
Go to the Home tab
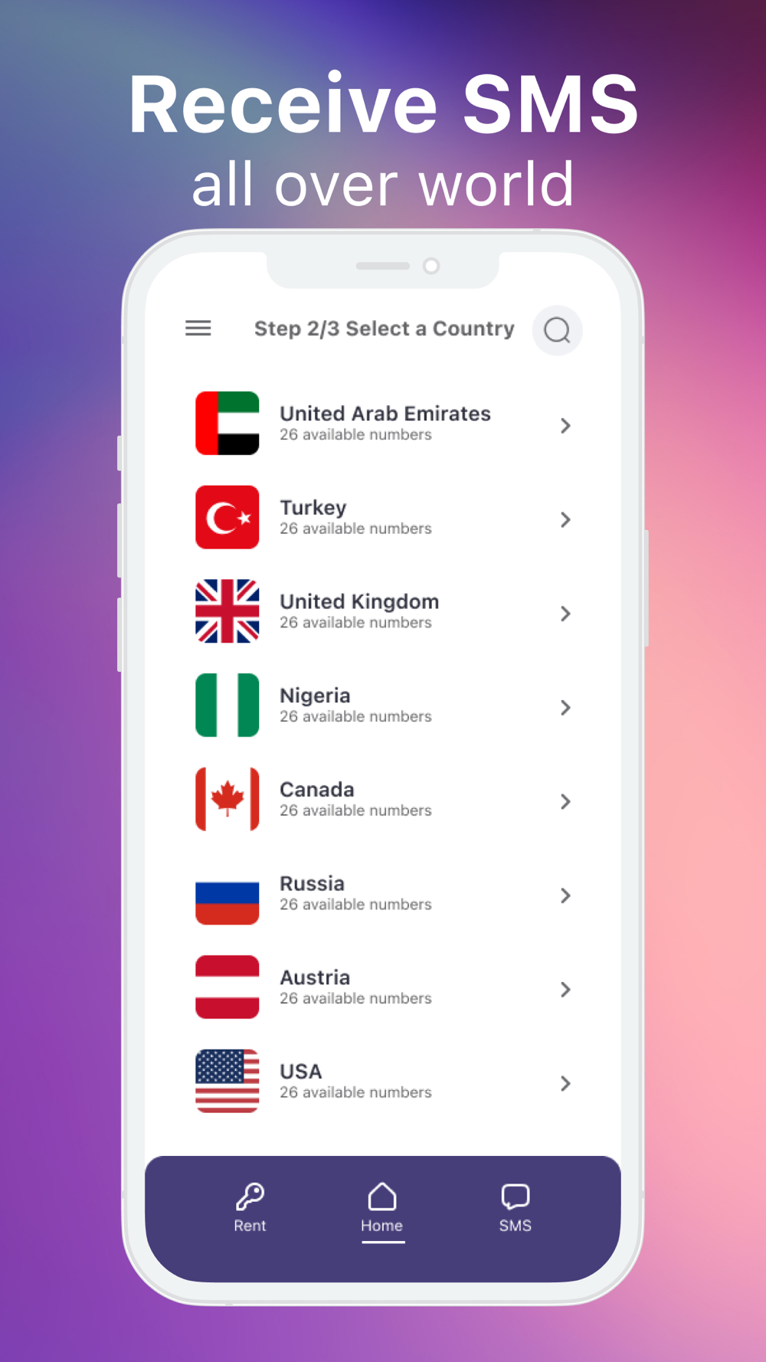coord(382,1208)
